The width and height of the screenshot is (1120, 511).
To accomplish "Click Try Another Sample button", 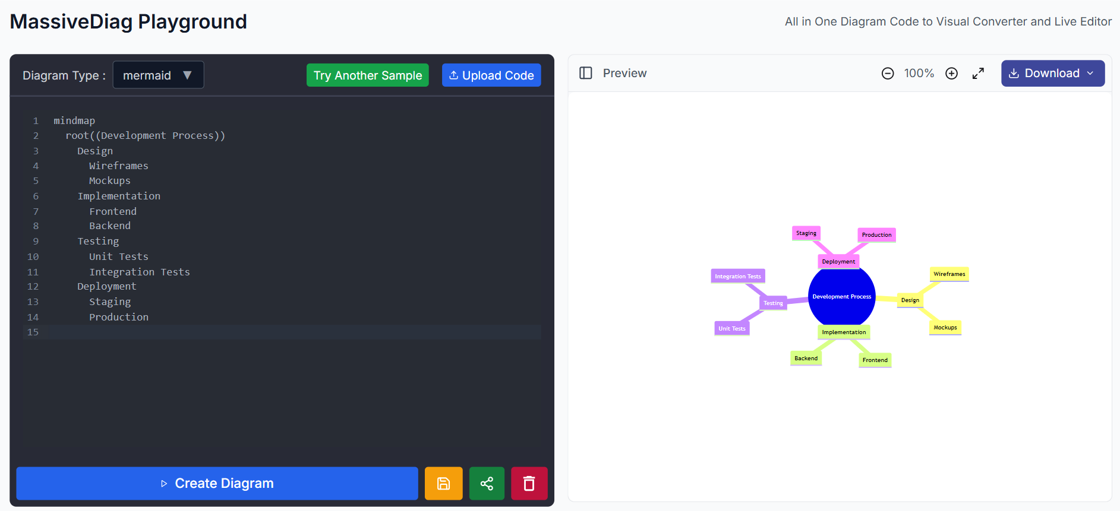I will (x=367, y=75).
